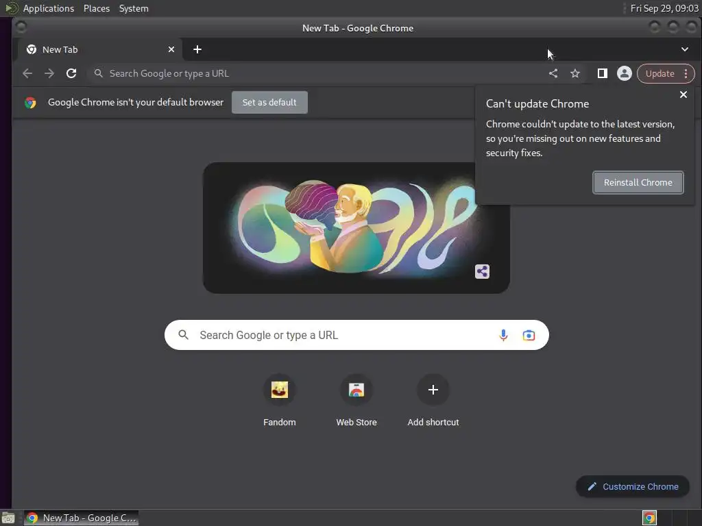Bookmark this tab with the star icon
The width and height of the screenshot is (702, 526).
point(575,73)
